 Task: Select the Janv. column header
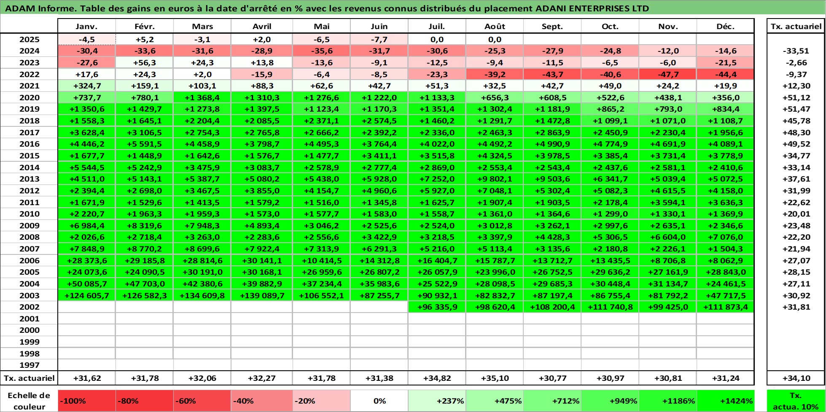coord(86,26)
